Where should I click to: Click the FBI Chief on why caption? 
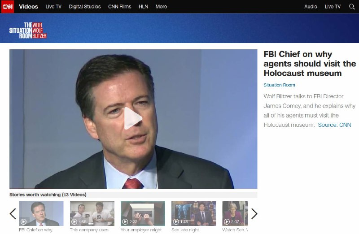tap(35, 230)
